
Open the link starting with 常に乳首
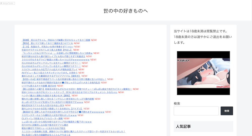(46, 135)
